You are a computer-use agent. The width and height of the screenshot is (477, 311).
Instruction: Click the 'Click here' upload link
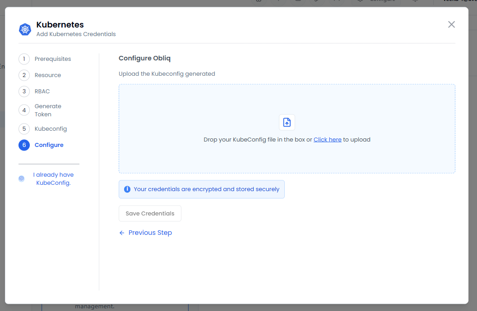click(327, 140)
